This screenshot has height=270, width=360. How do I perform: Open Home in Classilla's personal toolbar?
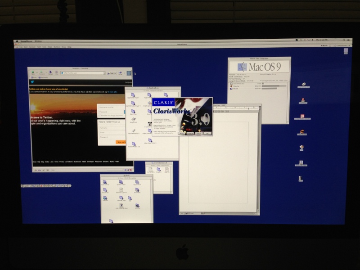click(33, 77)
